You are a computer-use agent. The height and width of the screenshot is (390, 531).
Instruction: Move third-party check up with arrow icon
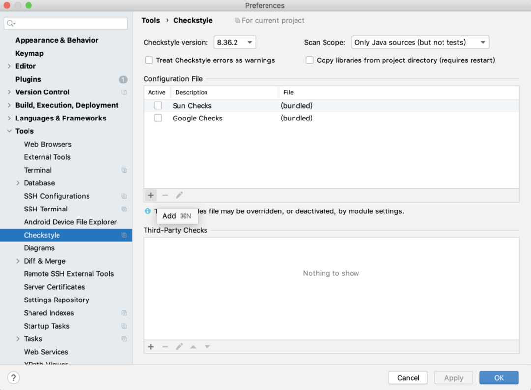click(193, 347)
